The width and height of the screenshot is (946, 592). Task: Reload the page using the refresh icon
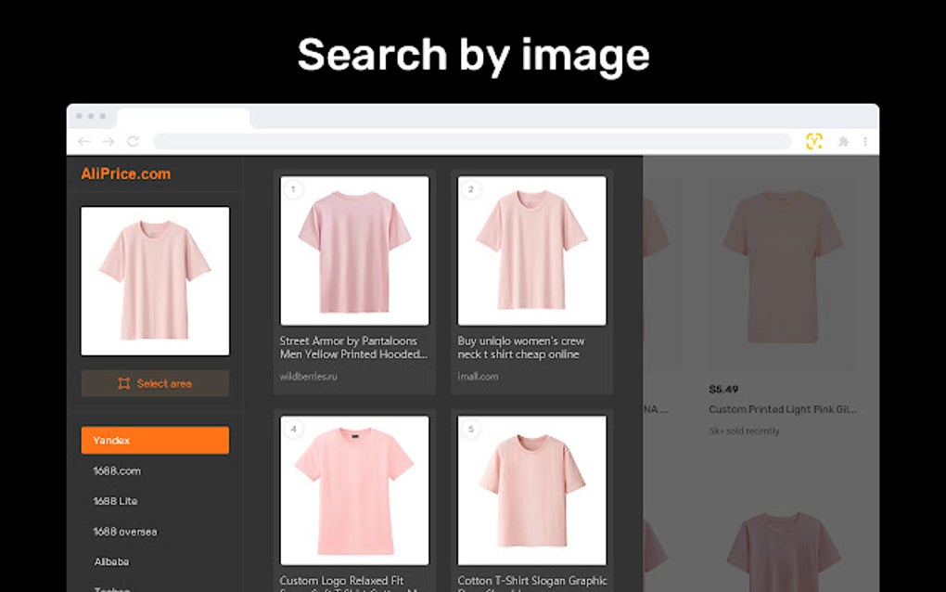pos(131,141)
